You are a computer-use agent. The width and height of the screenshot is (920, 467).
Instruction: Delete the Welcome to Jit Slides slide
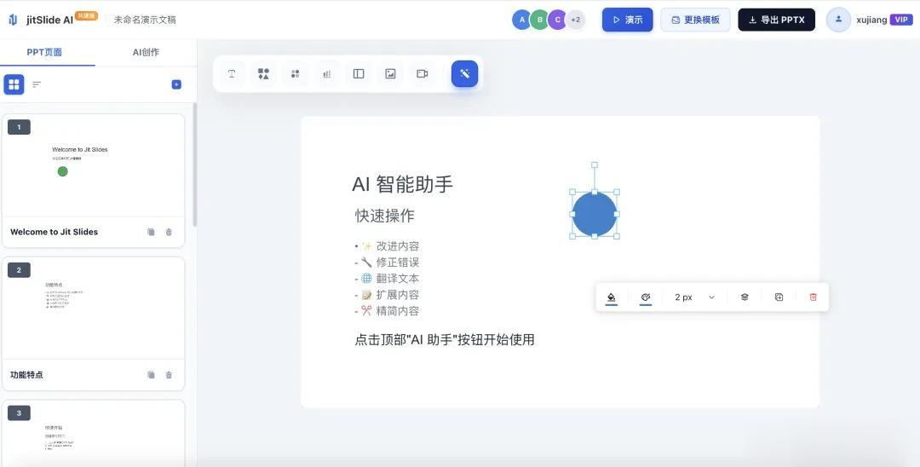(x=169, y=232)
